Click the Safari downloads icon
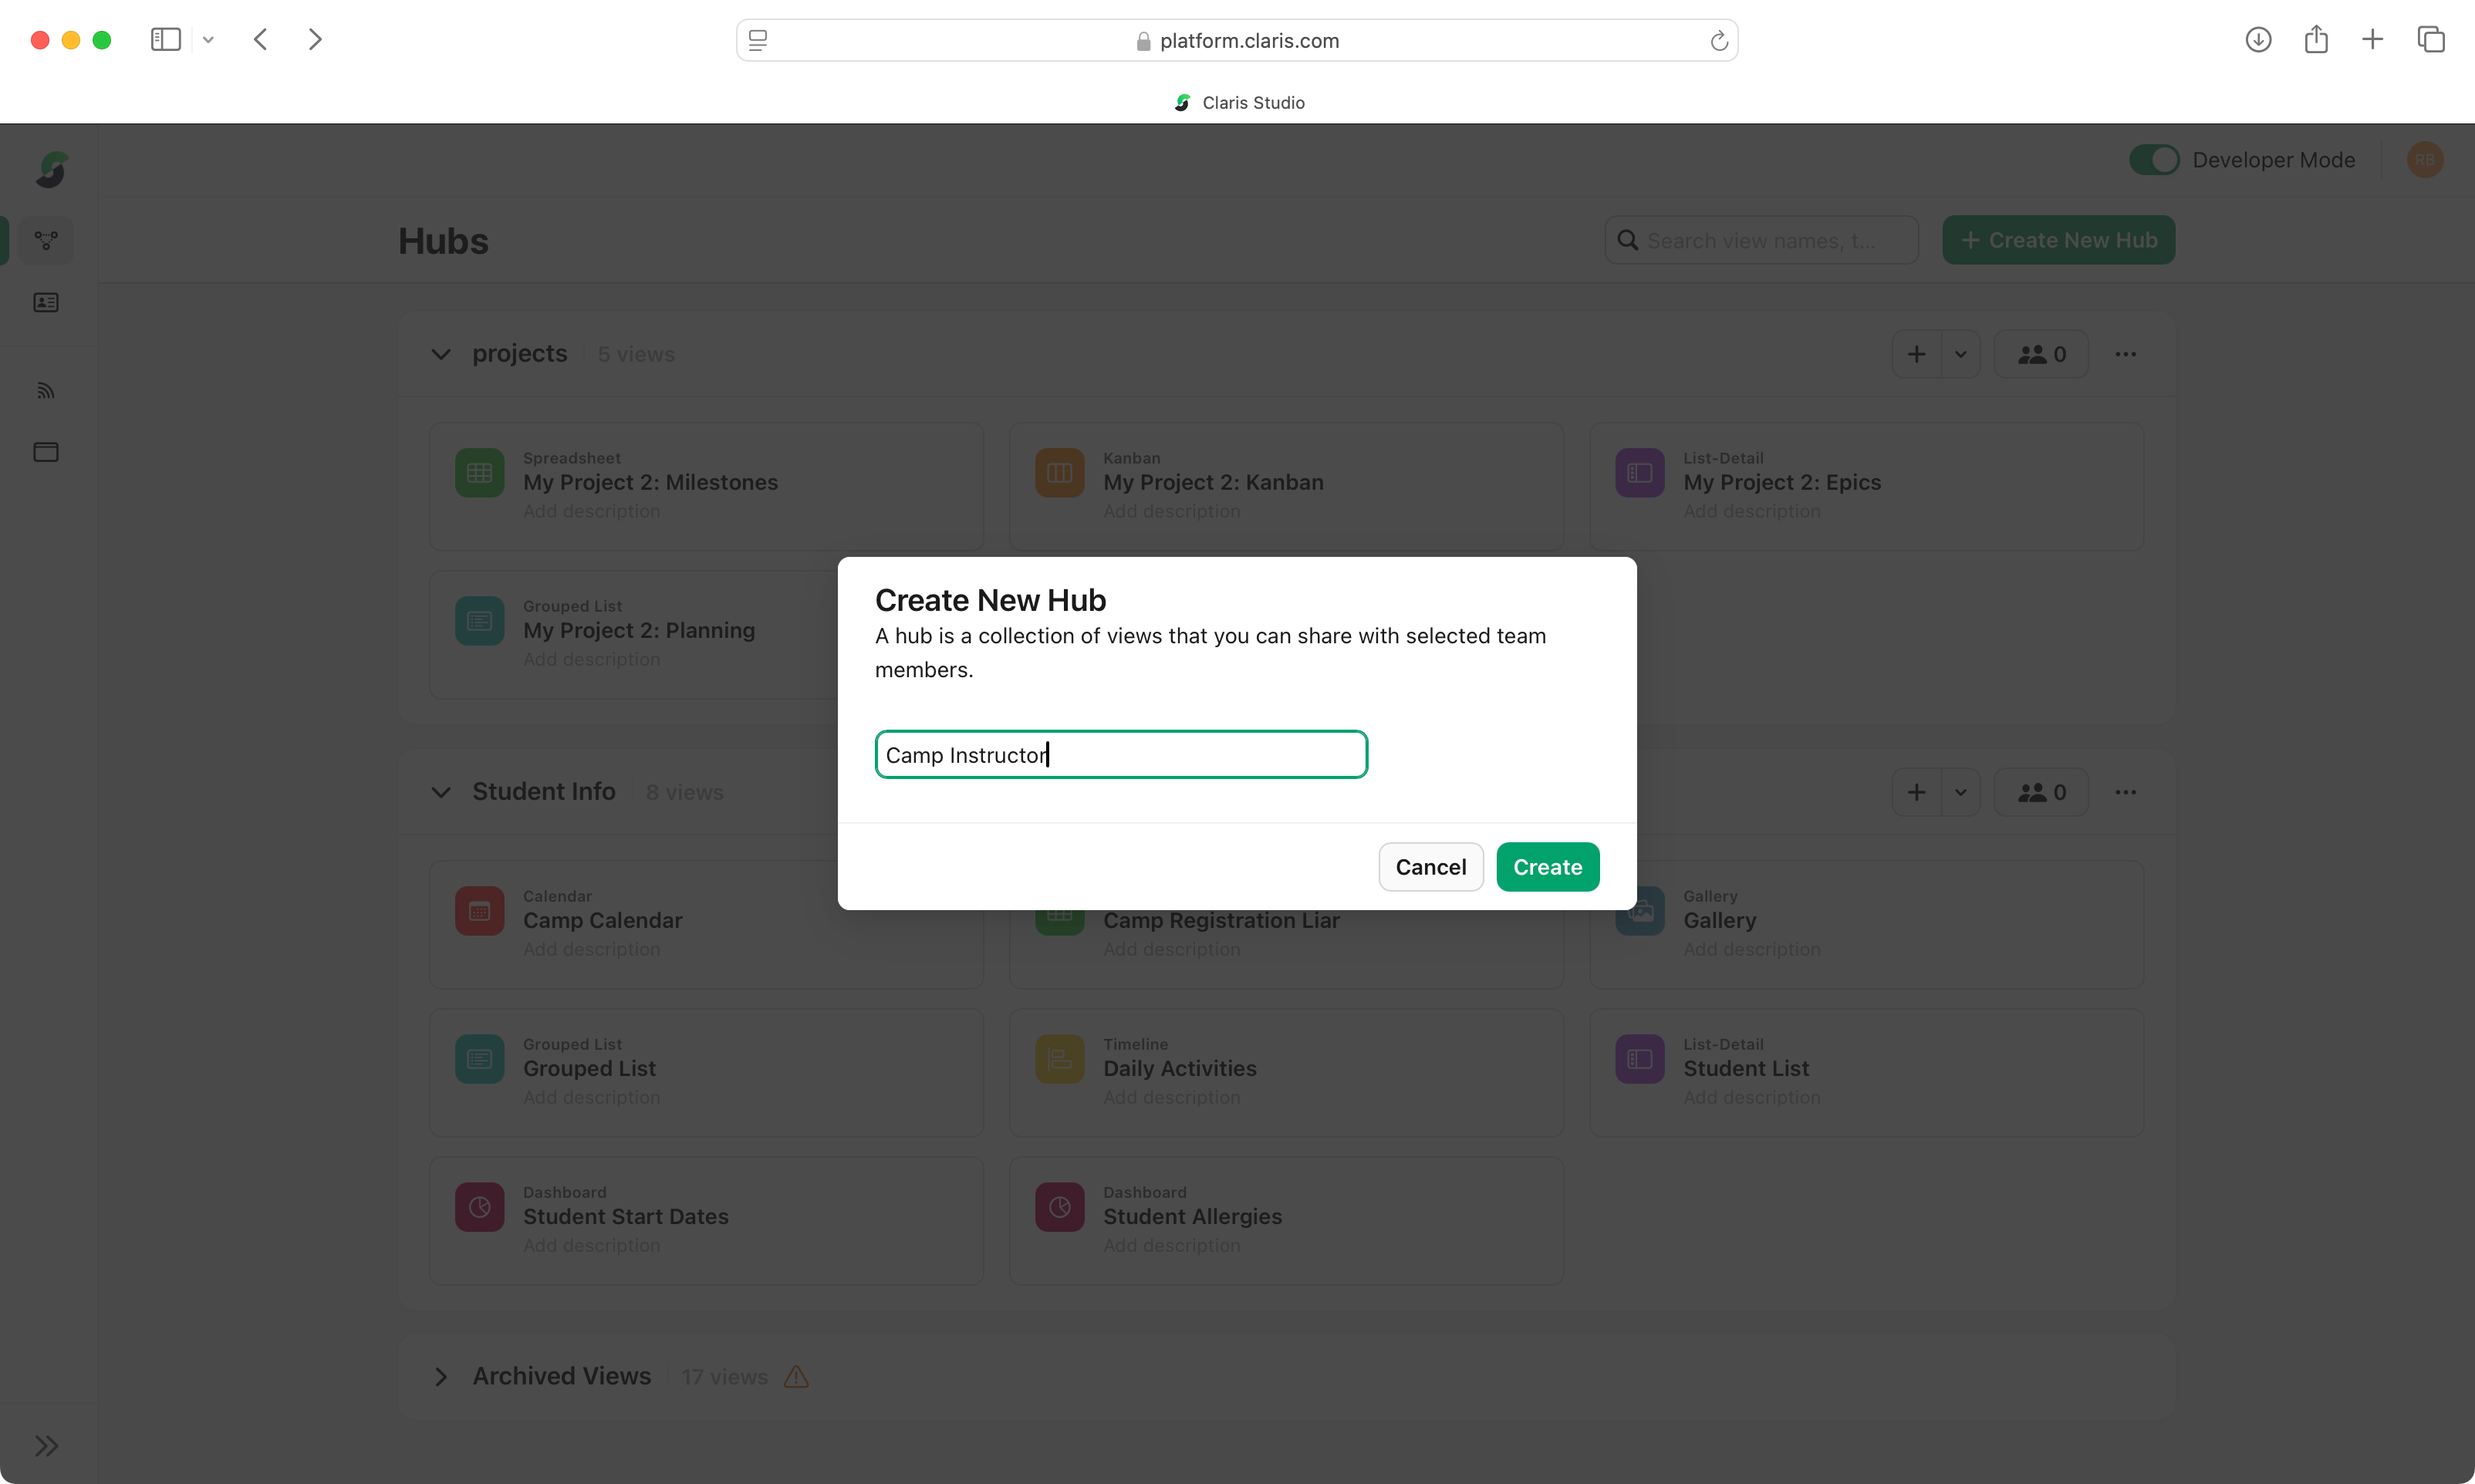Viewport: 2475px width, 1484px height. pyautogui.click(x=2258, y=40)
